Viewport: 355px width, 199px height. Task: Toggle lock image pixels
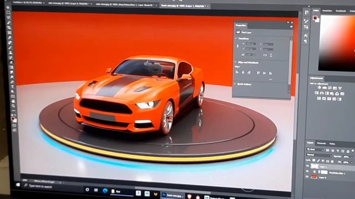click(318, 161)
